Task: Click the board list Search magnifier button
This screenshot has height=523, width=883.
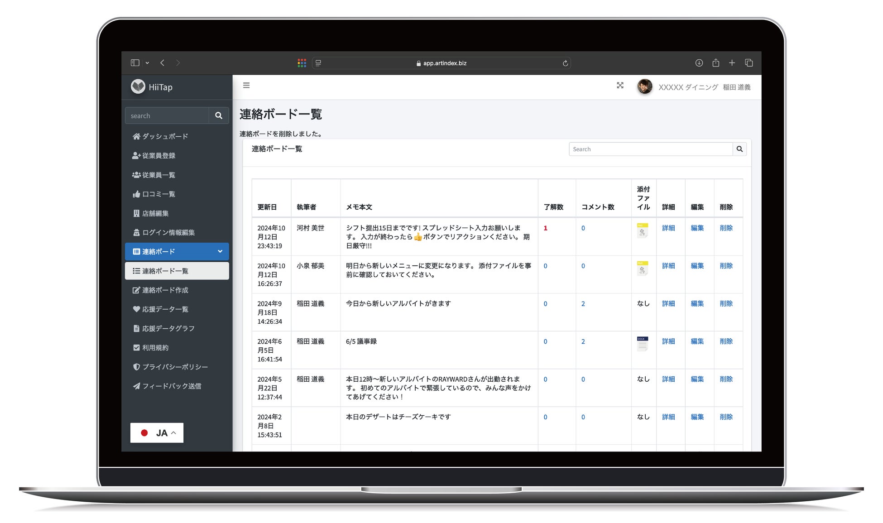Action: [x=739, y=149]
